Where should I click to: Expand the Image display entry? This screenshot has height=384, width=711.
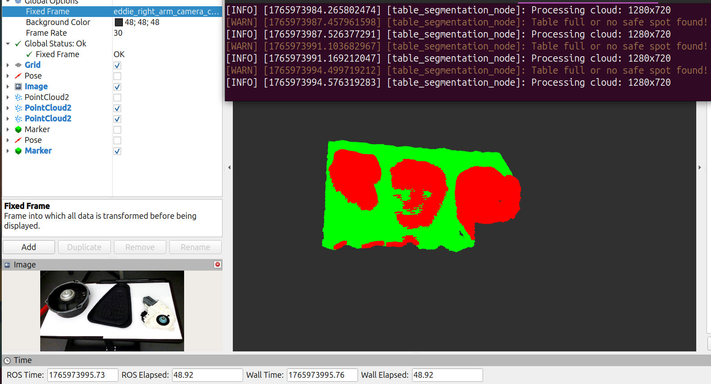click(8, 87)
